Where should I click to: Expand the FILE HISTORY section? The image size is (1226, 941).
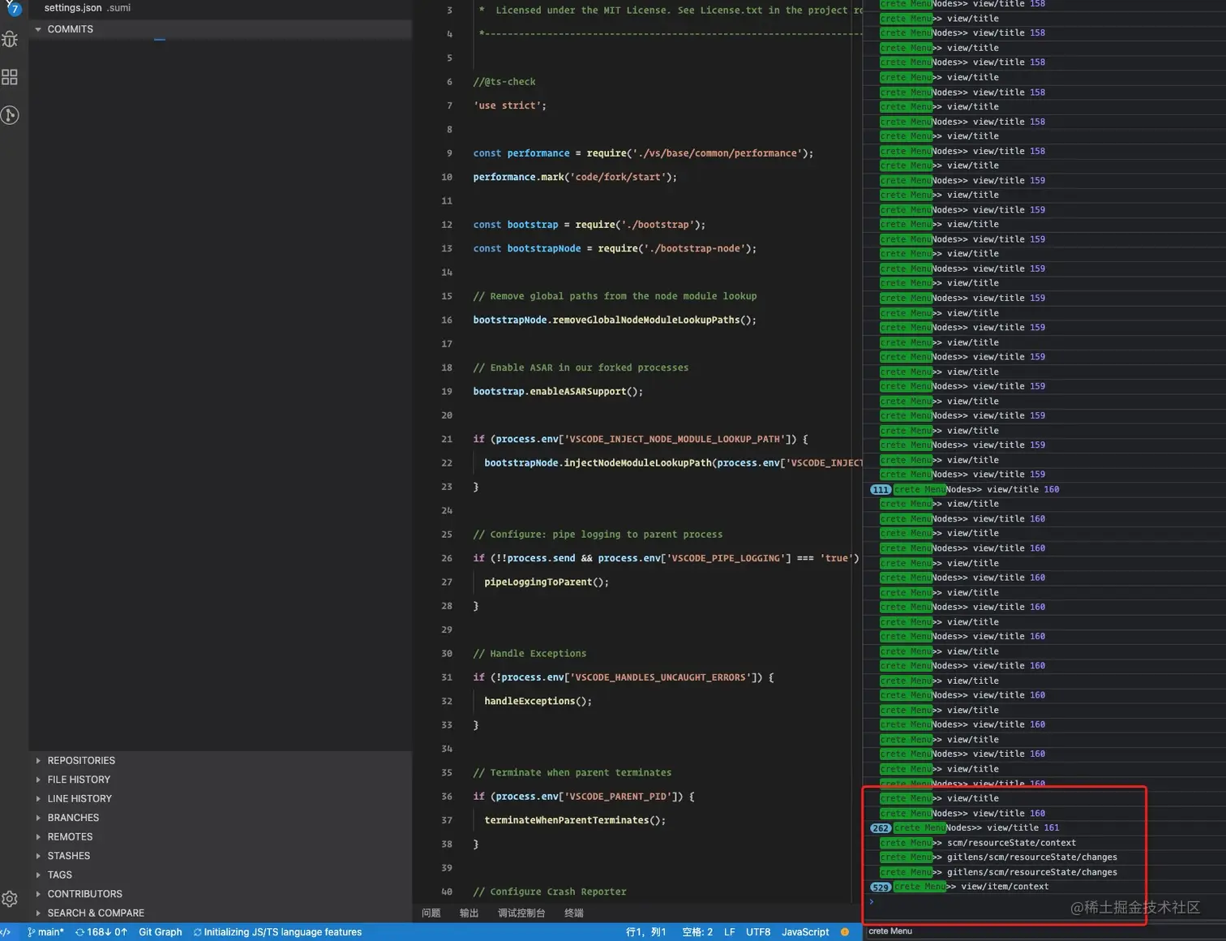[x=220, y=780]
